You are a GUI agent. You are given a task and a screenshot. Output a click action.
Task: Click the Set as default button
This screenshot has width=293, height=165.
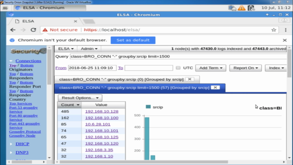click(133, 40)
